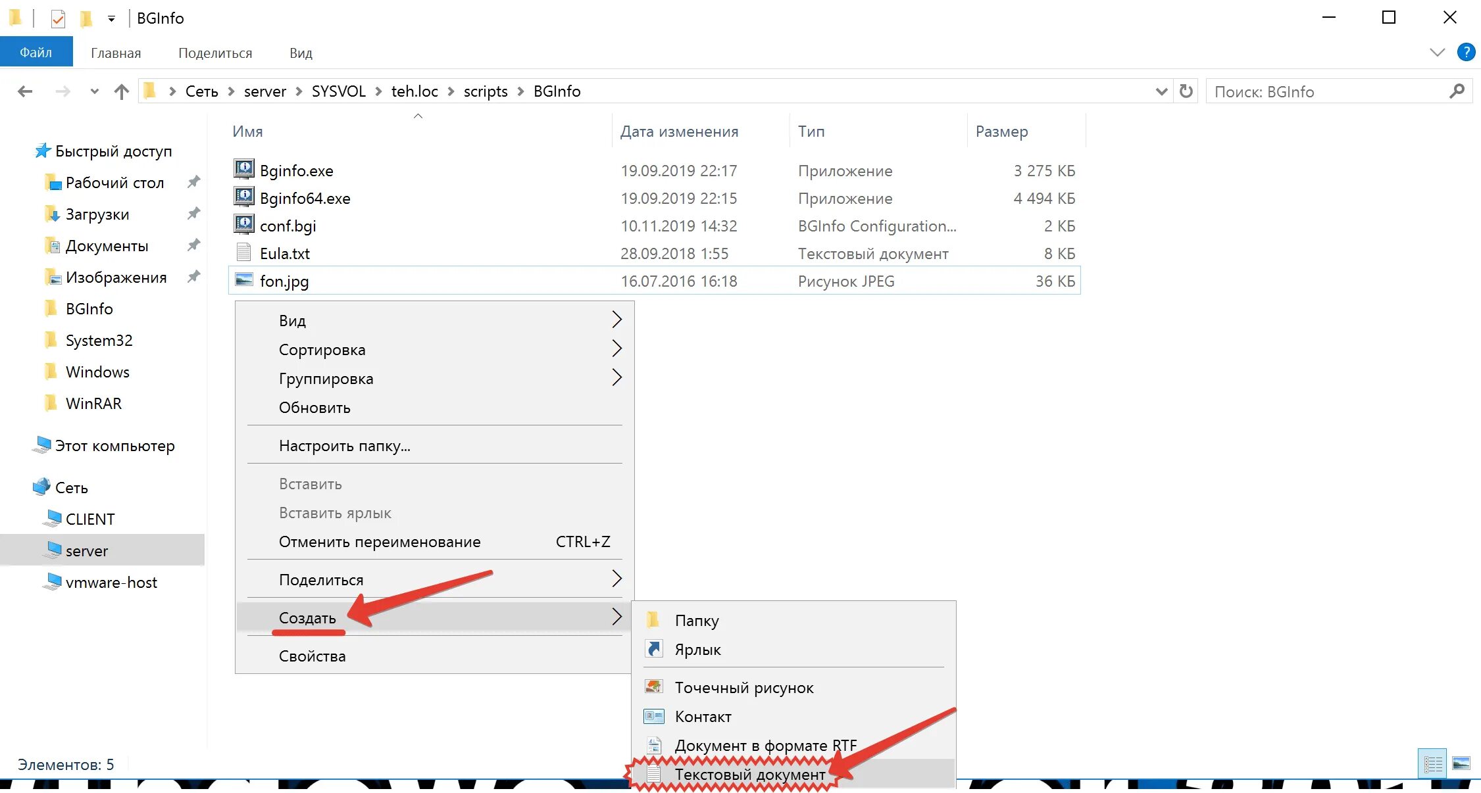Switch to large thumbnails view icon
This screenshot has height=793, width=1481.
click(1461, 763)
